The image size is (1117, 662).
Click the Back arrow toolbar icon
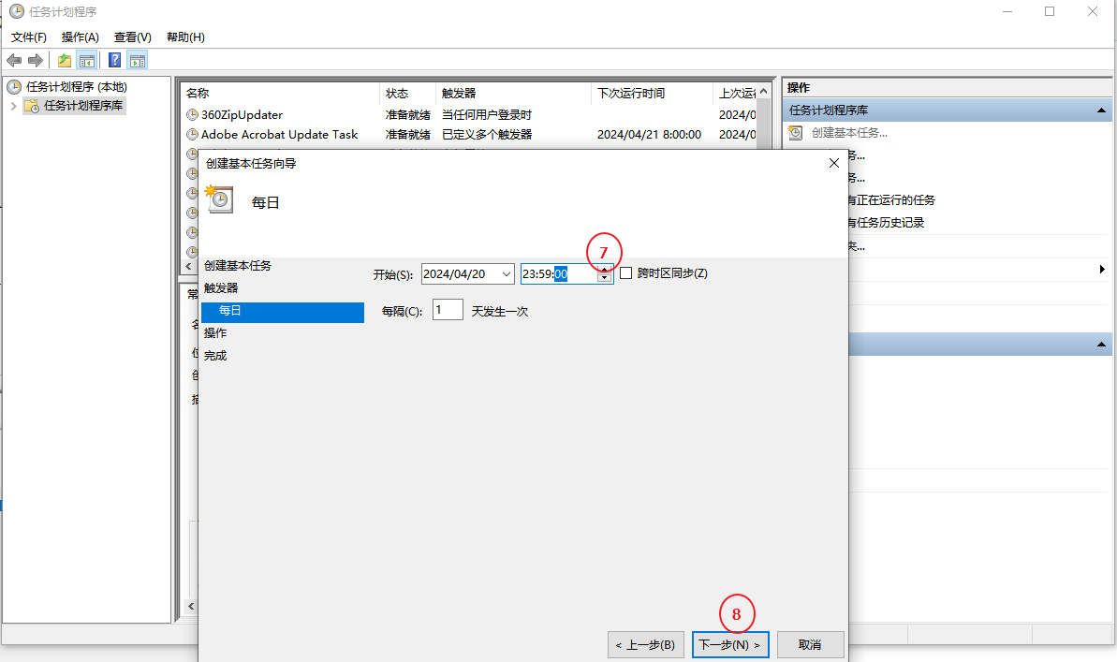pyautogui.click(x=13, y=61)
